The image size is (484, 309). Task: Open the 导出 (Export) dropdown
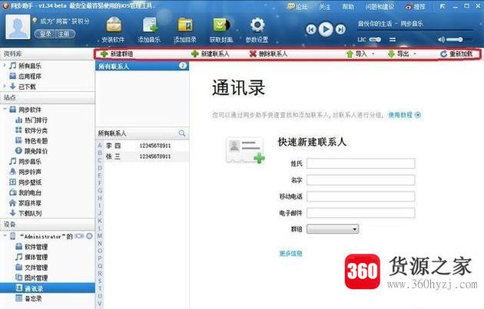click(x=402, y=54)
